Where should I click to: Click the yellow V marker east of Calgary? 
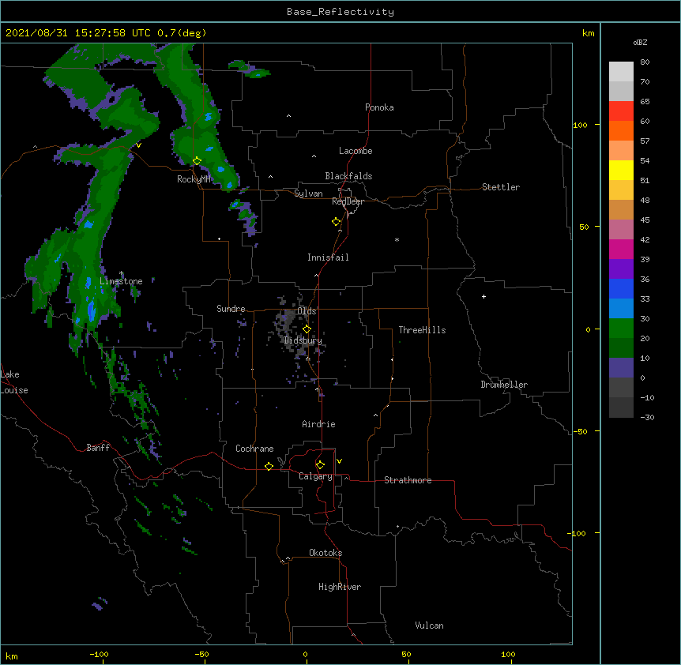(339, 461)
